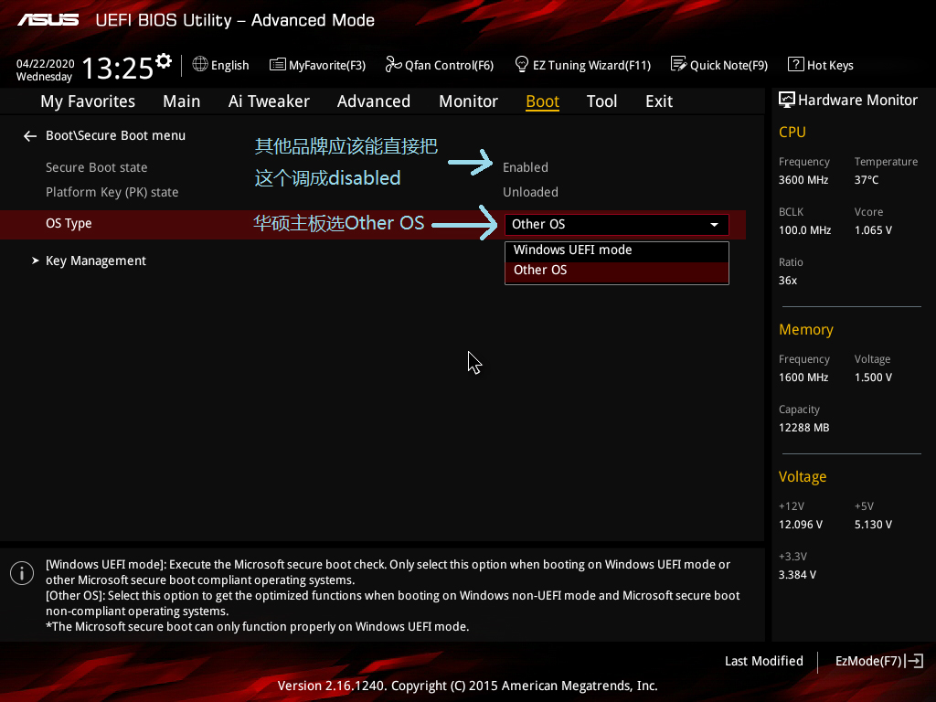Viewport: 936px width, 702px height.
Task: Open Quick Note pencil icon
Action: coord(679,64)
